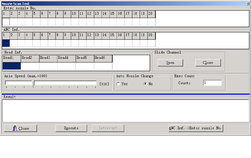Image resolution: width=251 pixels, height=158 pixels.
Task: Click ANC Inf.->Enter nozzle No. button
Action: pyautogui.click(x=196, y=128)
